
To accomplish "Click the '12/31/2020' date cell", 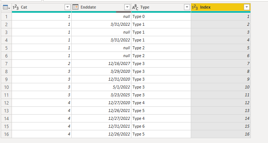I will (102, 80).
